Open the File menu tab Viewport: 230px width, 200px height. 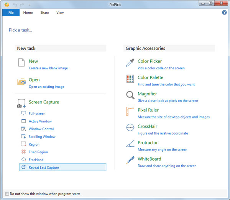coord(10,13)
